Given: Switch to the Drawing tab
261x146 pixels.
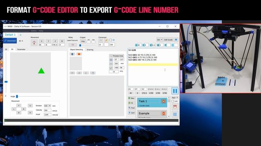Looking at the screenshot, I should click(90, 49).
